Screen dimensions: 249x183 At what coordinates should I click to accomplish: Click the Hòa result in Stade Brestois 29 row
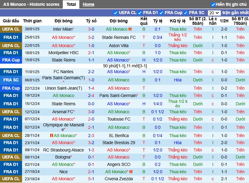click(x=178, y=143)
